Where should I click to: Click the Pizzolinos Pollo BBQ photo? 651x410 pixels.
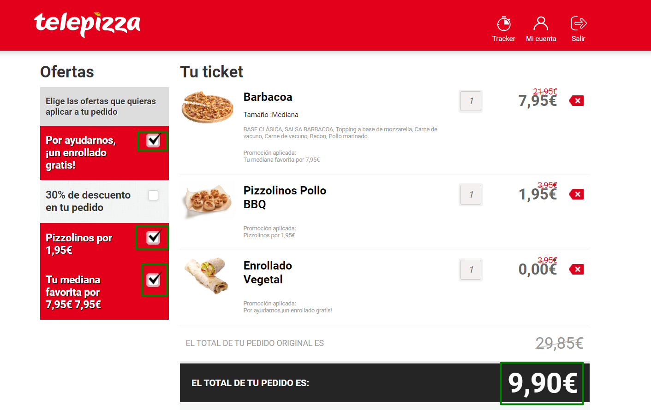click(x=207, y=200)
